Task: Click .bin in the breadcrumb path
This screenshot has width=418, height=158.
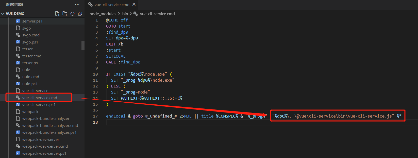Action: pyautogui.click(x=125, y=14)
